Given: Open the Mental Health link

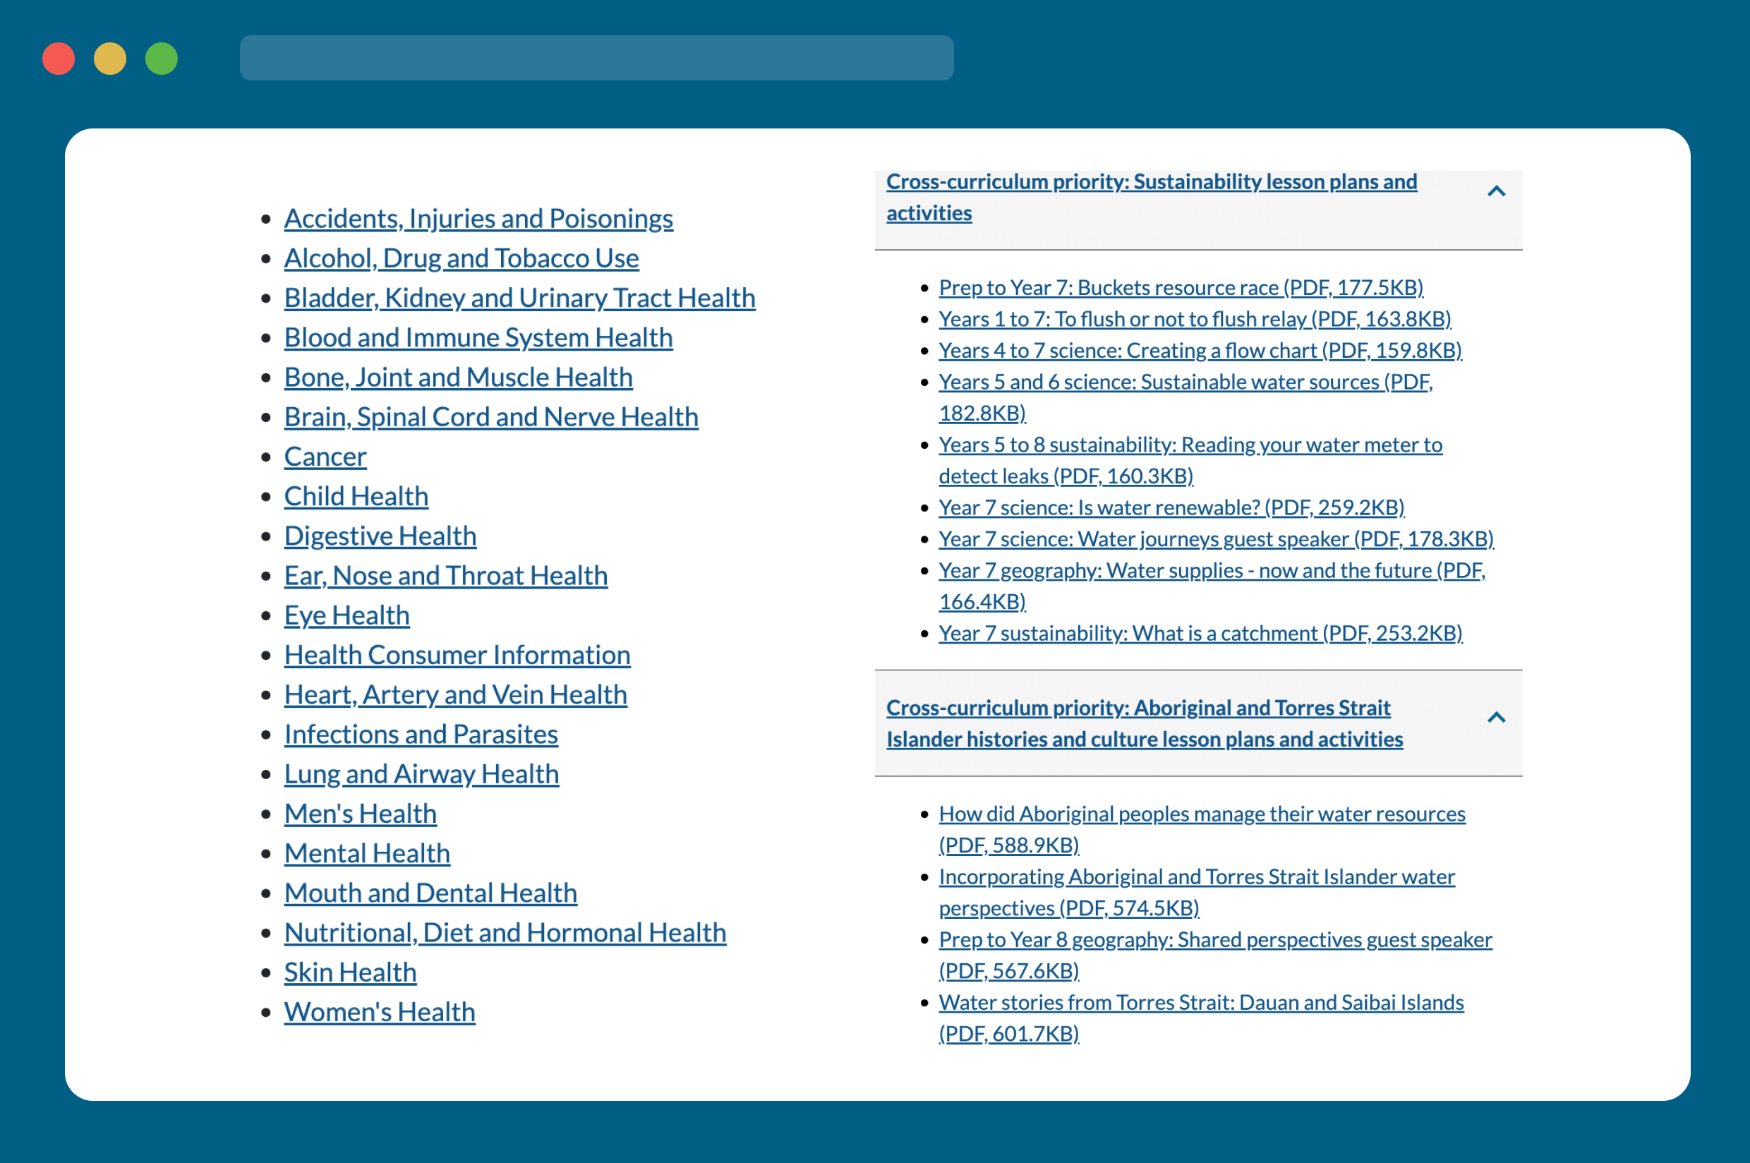Looking at the screenshot, I should coord(368,852).
